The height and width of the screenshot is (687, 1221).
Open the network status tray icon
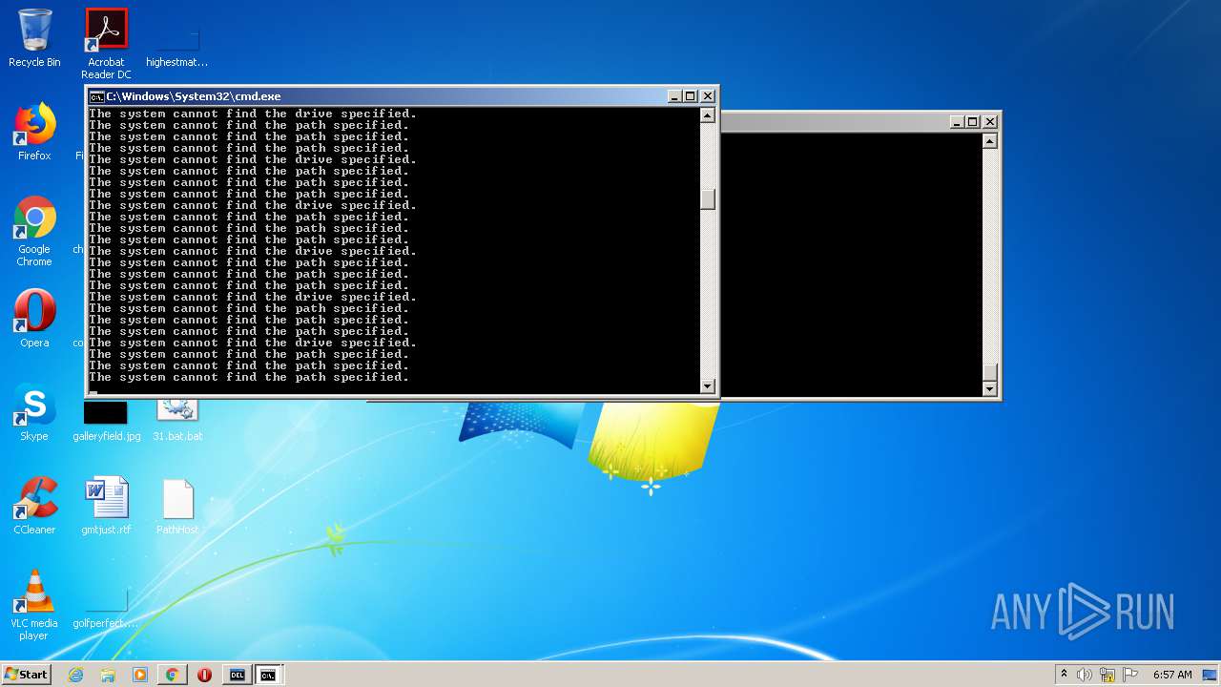[x=1107, y=675]
